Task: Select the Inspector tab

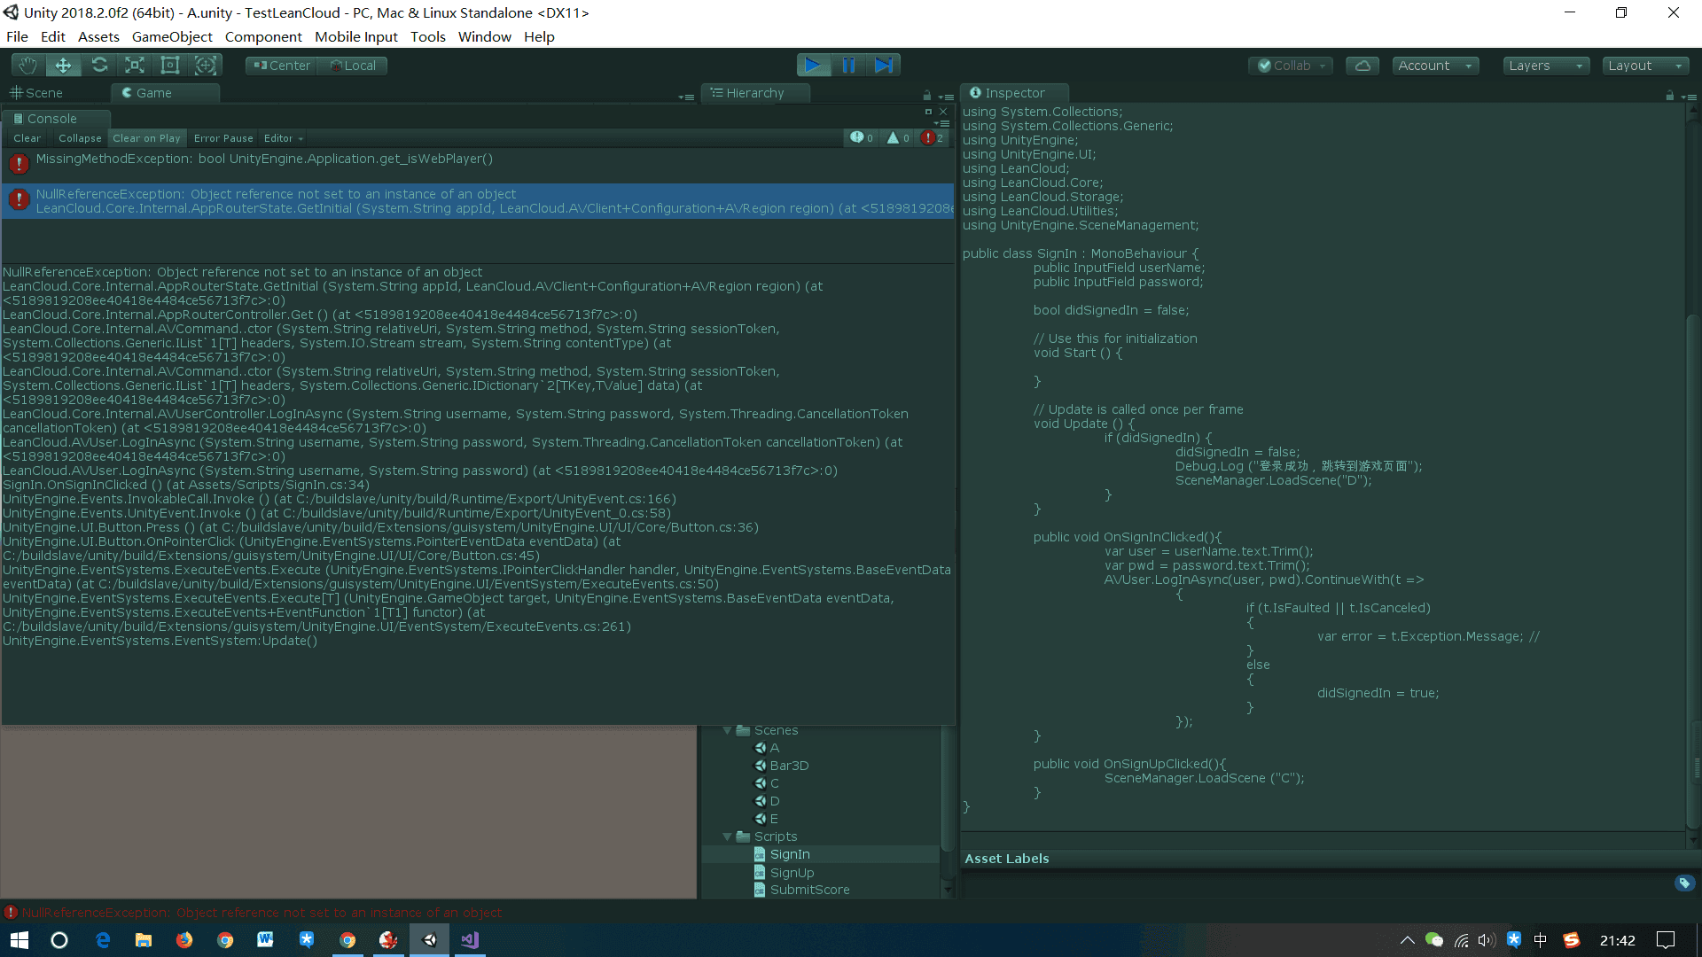Action: [x=1014, y=93]
